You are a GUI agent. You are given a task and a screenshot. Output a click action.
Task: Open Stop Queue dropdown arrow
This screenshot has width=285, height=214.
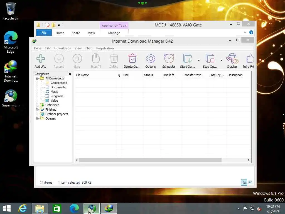[x=221, y=60]
